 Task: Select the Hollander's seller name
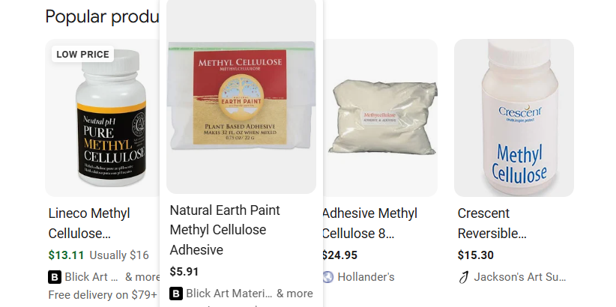tap(366, 277)
